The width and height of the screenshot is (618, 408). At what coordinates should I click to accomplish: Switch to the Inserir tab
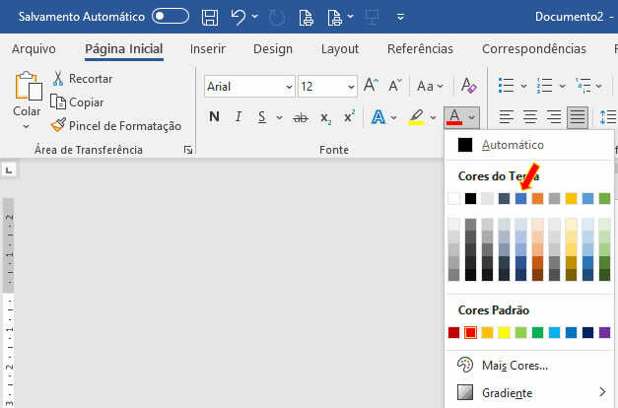point(208,48)
